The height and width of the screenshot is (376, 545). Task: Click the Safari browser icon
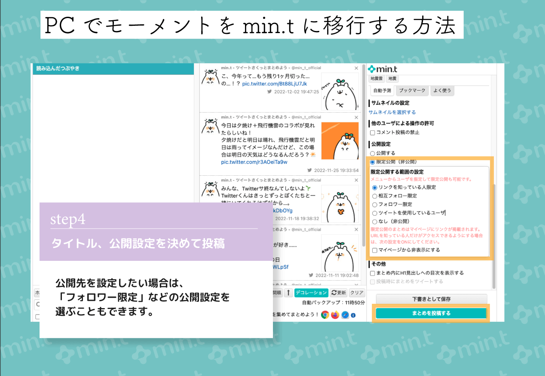coord(345,315)
